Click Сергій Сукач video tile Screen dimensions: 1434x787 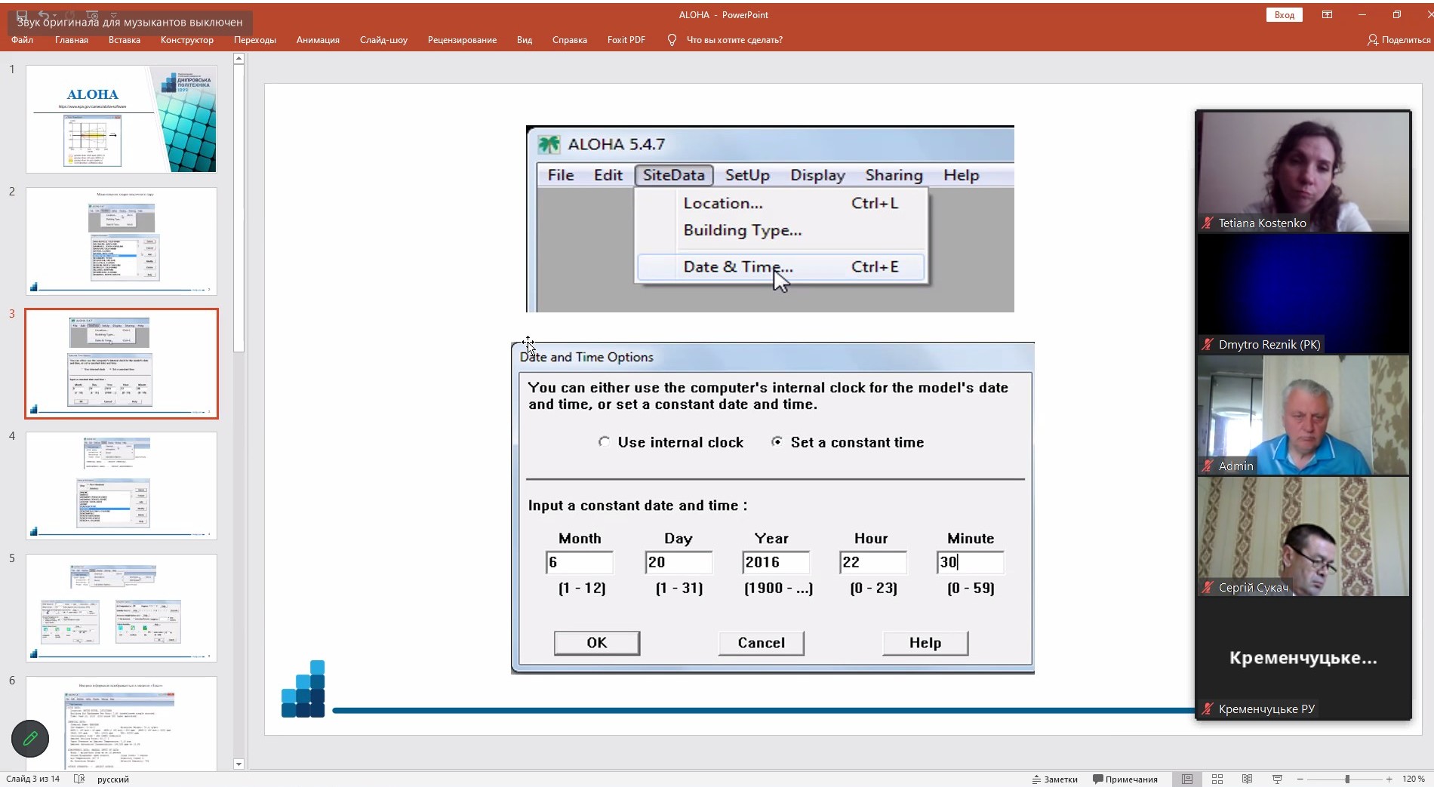[1303, 536]
